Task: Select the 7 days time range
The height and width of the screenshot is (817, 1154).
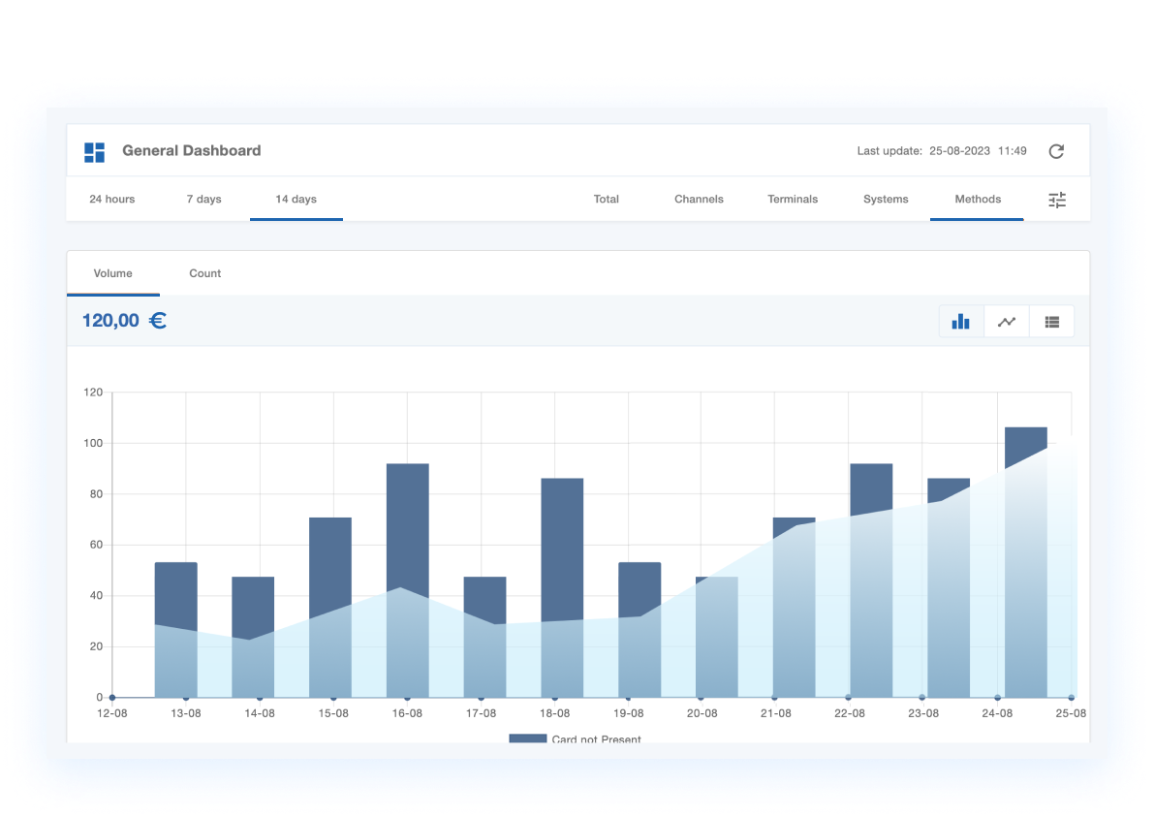Action: point(204,200)
